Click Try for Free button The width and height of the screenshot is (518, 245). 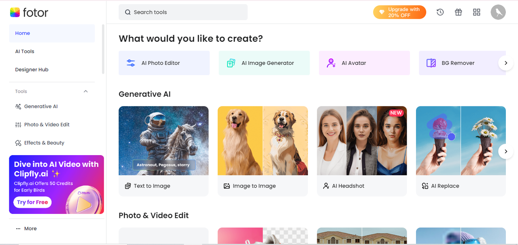pos(32,202)
